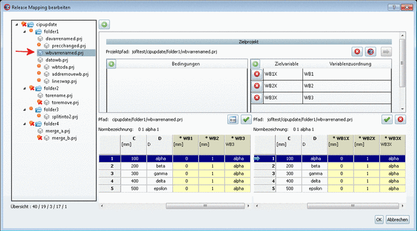Click red X above right table
The height and width of the screenshot is (231, 417).
400,120
